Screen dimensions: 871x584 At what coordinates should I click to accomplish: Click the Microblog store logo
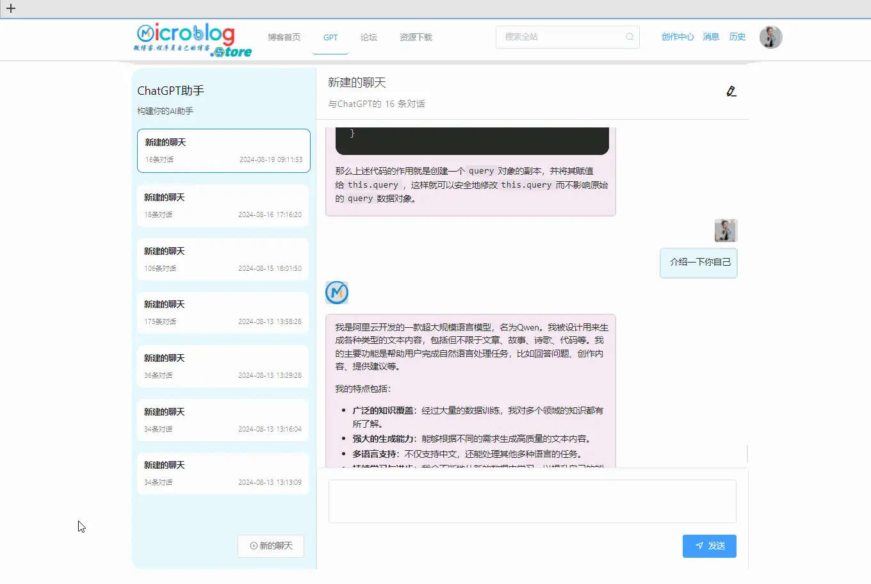click(193, 40)
